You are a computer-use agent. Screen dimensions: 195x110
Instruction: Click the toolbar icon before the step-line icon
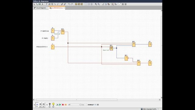tap(115, 4)
